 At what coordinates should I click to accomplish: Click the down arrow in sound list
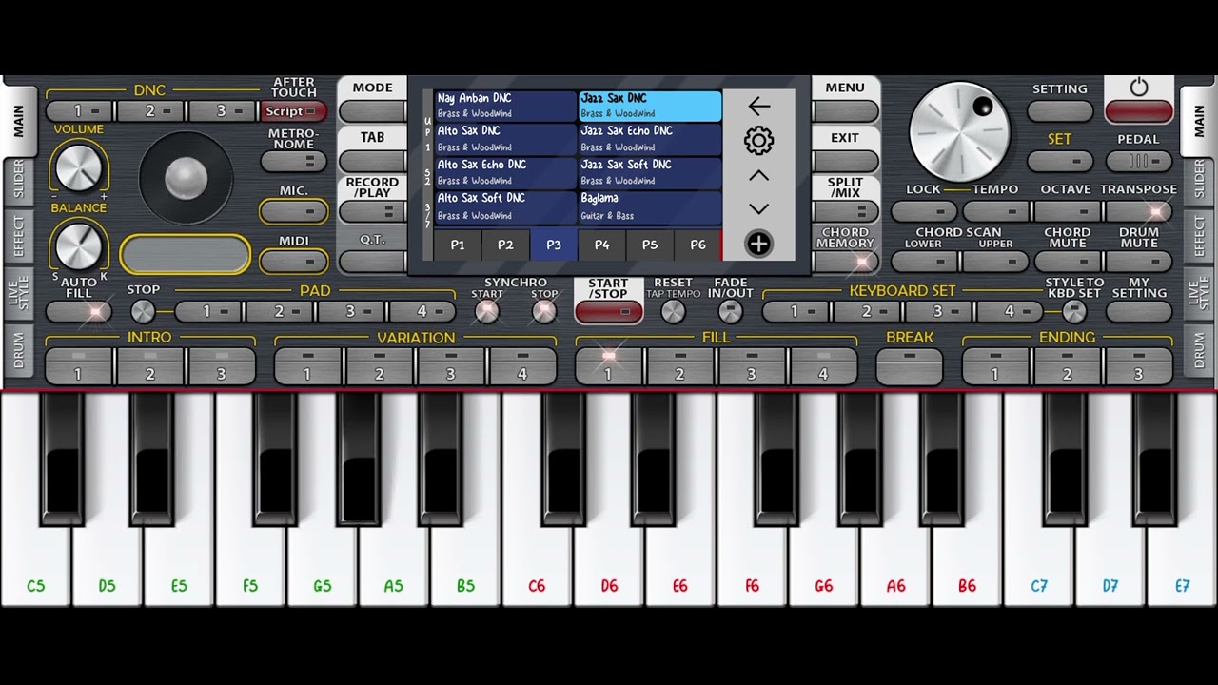click(x=758, y=209)
